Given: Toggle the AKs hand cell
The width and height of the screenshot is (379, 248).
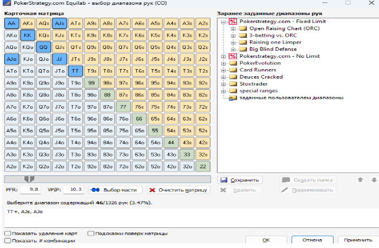Looking at the screenshot, I should coord(28,23).
